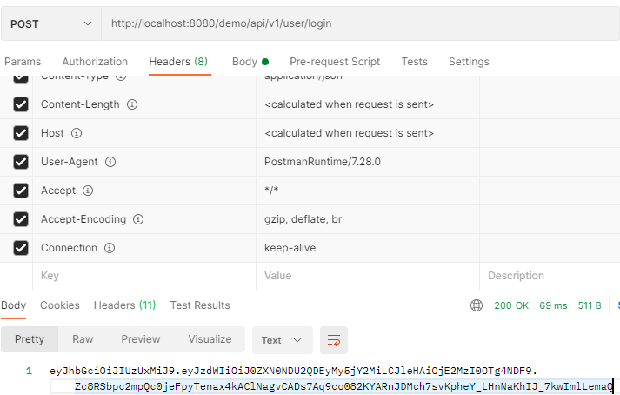
Task: Click info icon beside Accept header
Action: (x=88, y=191)
